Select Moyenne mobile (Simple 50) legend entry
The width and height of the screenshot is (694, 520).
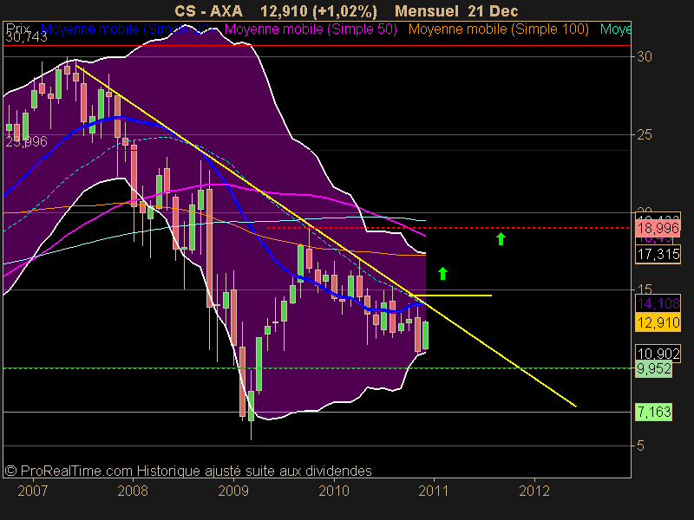311,29
